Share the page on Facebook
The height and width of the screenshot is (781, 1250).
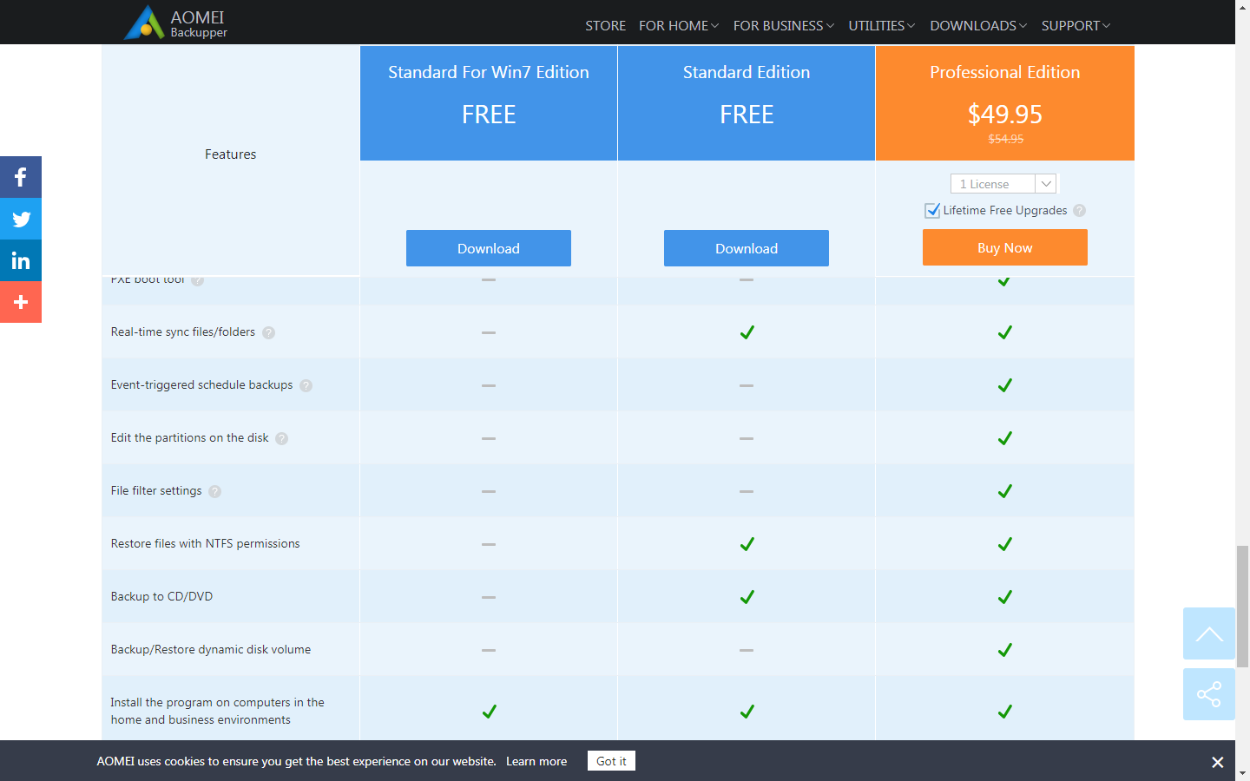[x=21, y=177]
